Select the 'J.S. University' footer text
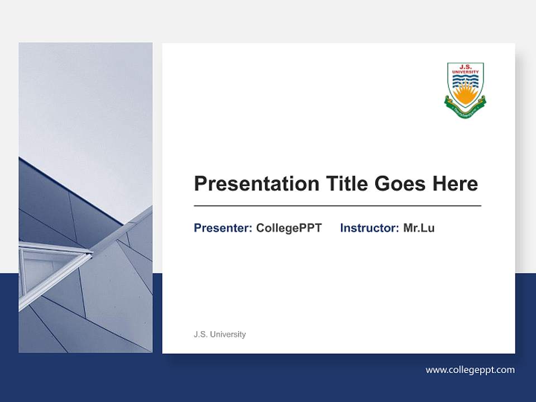The image size is (536, 402). click(219, 334)
